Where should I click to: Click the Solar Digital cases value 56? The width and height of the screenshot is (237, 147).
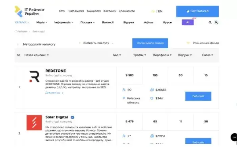click(x=206, y=121)
